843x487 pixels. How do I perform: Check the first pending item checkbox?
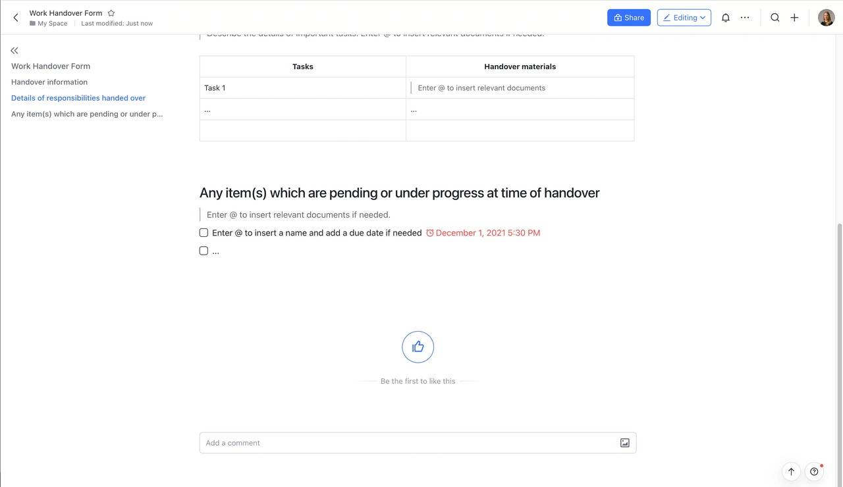(x=204, y=232)
